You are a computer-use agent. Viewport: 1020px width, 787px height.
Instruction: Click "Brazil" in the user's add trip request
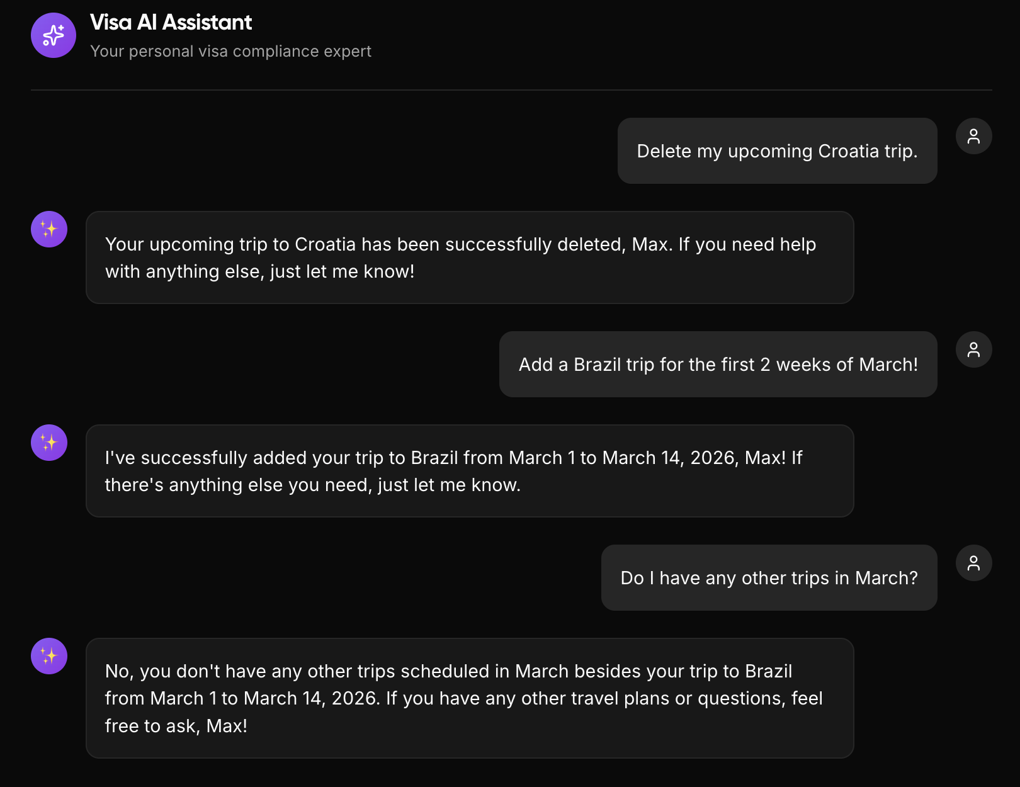pyautogui.click(x=597, y=365)
